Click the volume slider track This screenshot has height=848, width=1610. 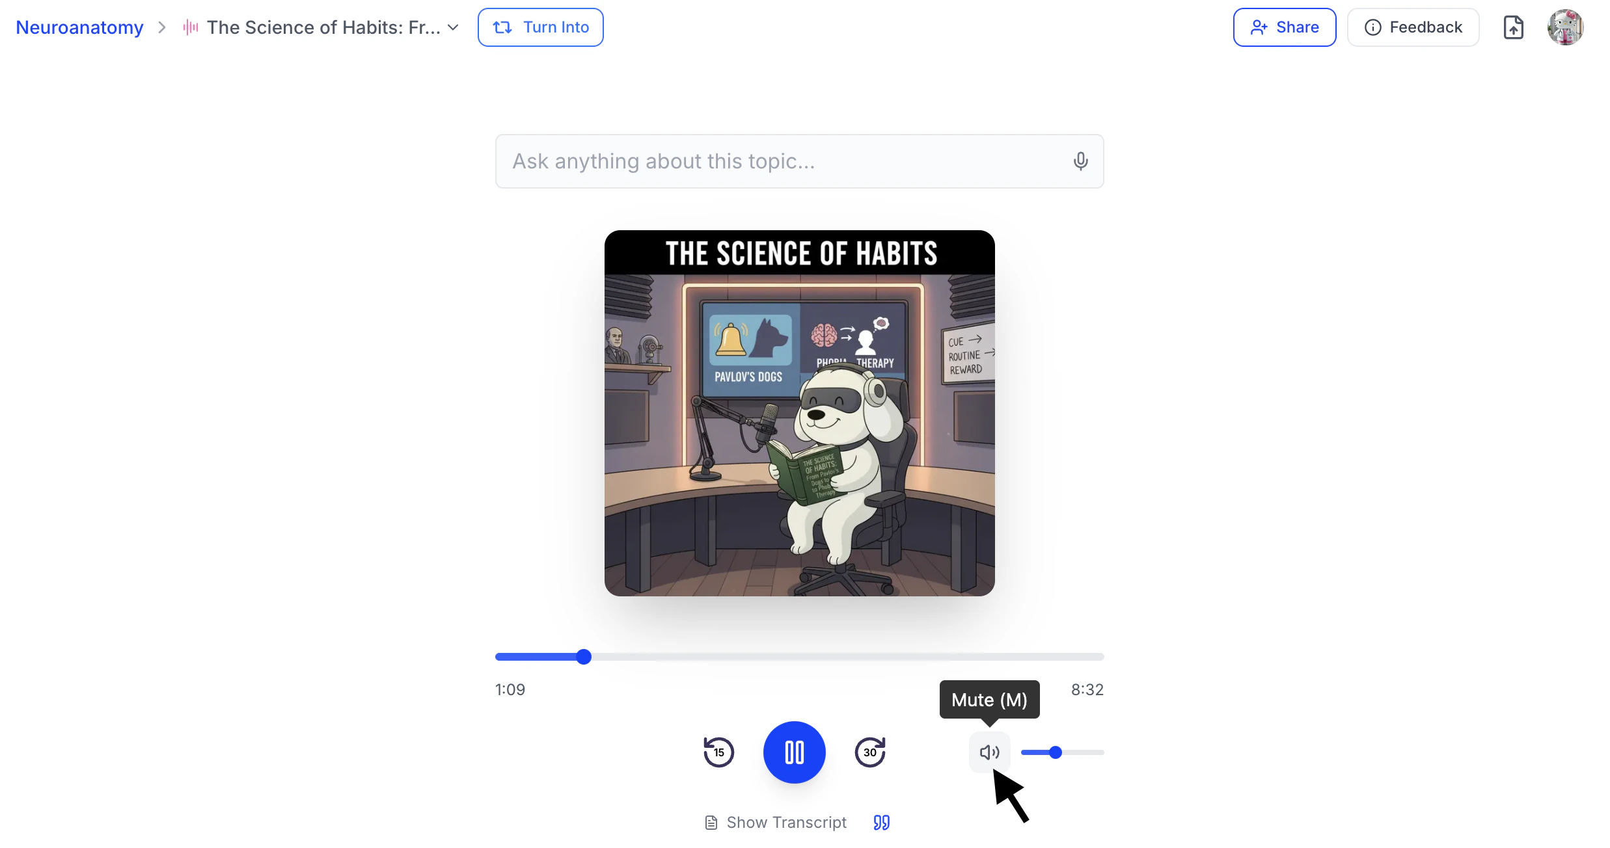click(1080, 752)
